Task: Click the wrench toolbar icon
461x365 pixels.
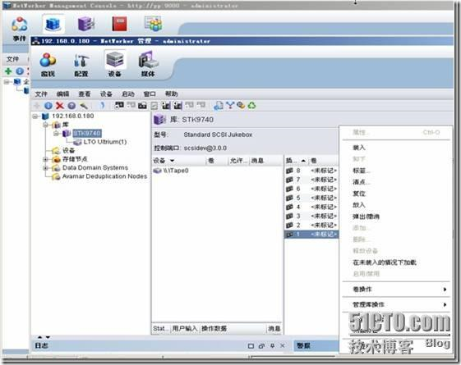Action: (x=84, y=106)
